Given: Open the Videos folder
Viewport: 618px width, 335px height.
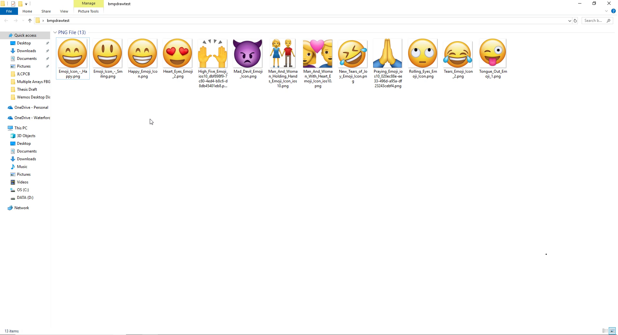Looking at the screenshot, I should (22, 182).
